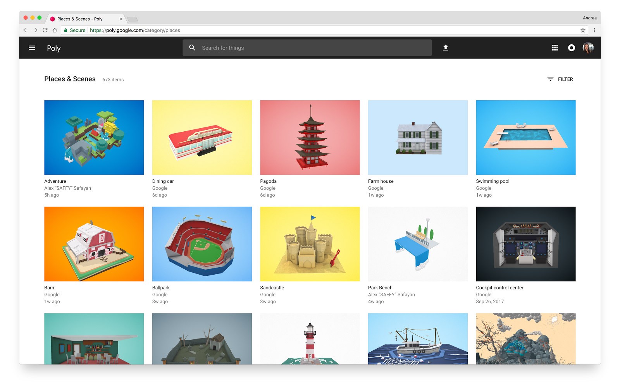Open the Google apps grid
Image resolution: width=620 pixels, height=392 pixels.
[555, 48]
